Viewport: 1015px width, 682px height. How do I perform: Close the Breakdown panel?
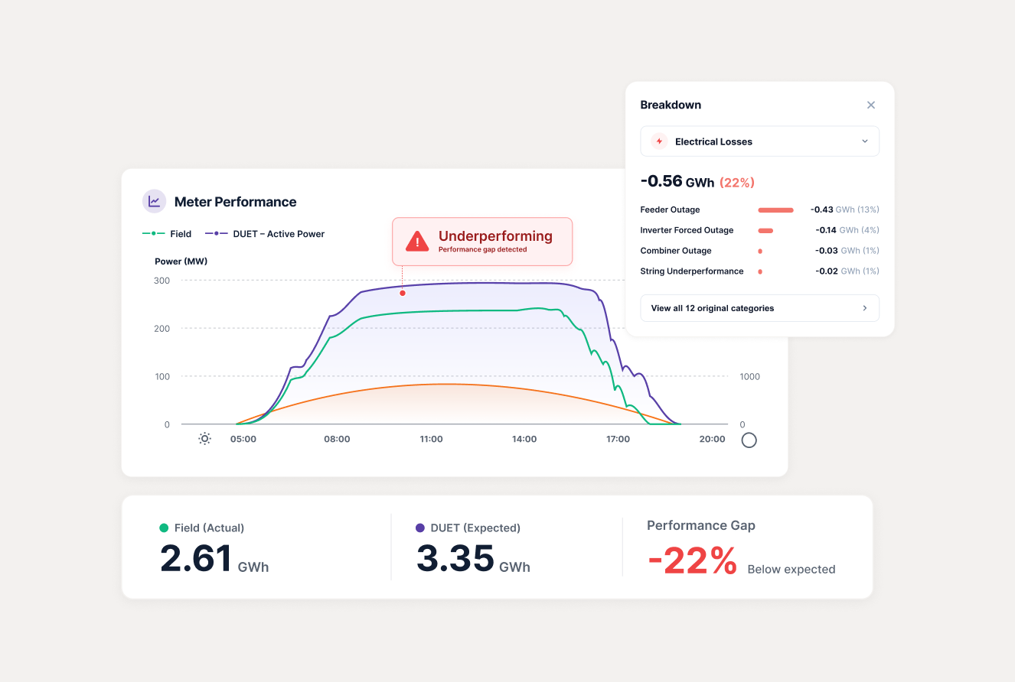[x=870, y=105]
